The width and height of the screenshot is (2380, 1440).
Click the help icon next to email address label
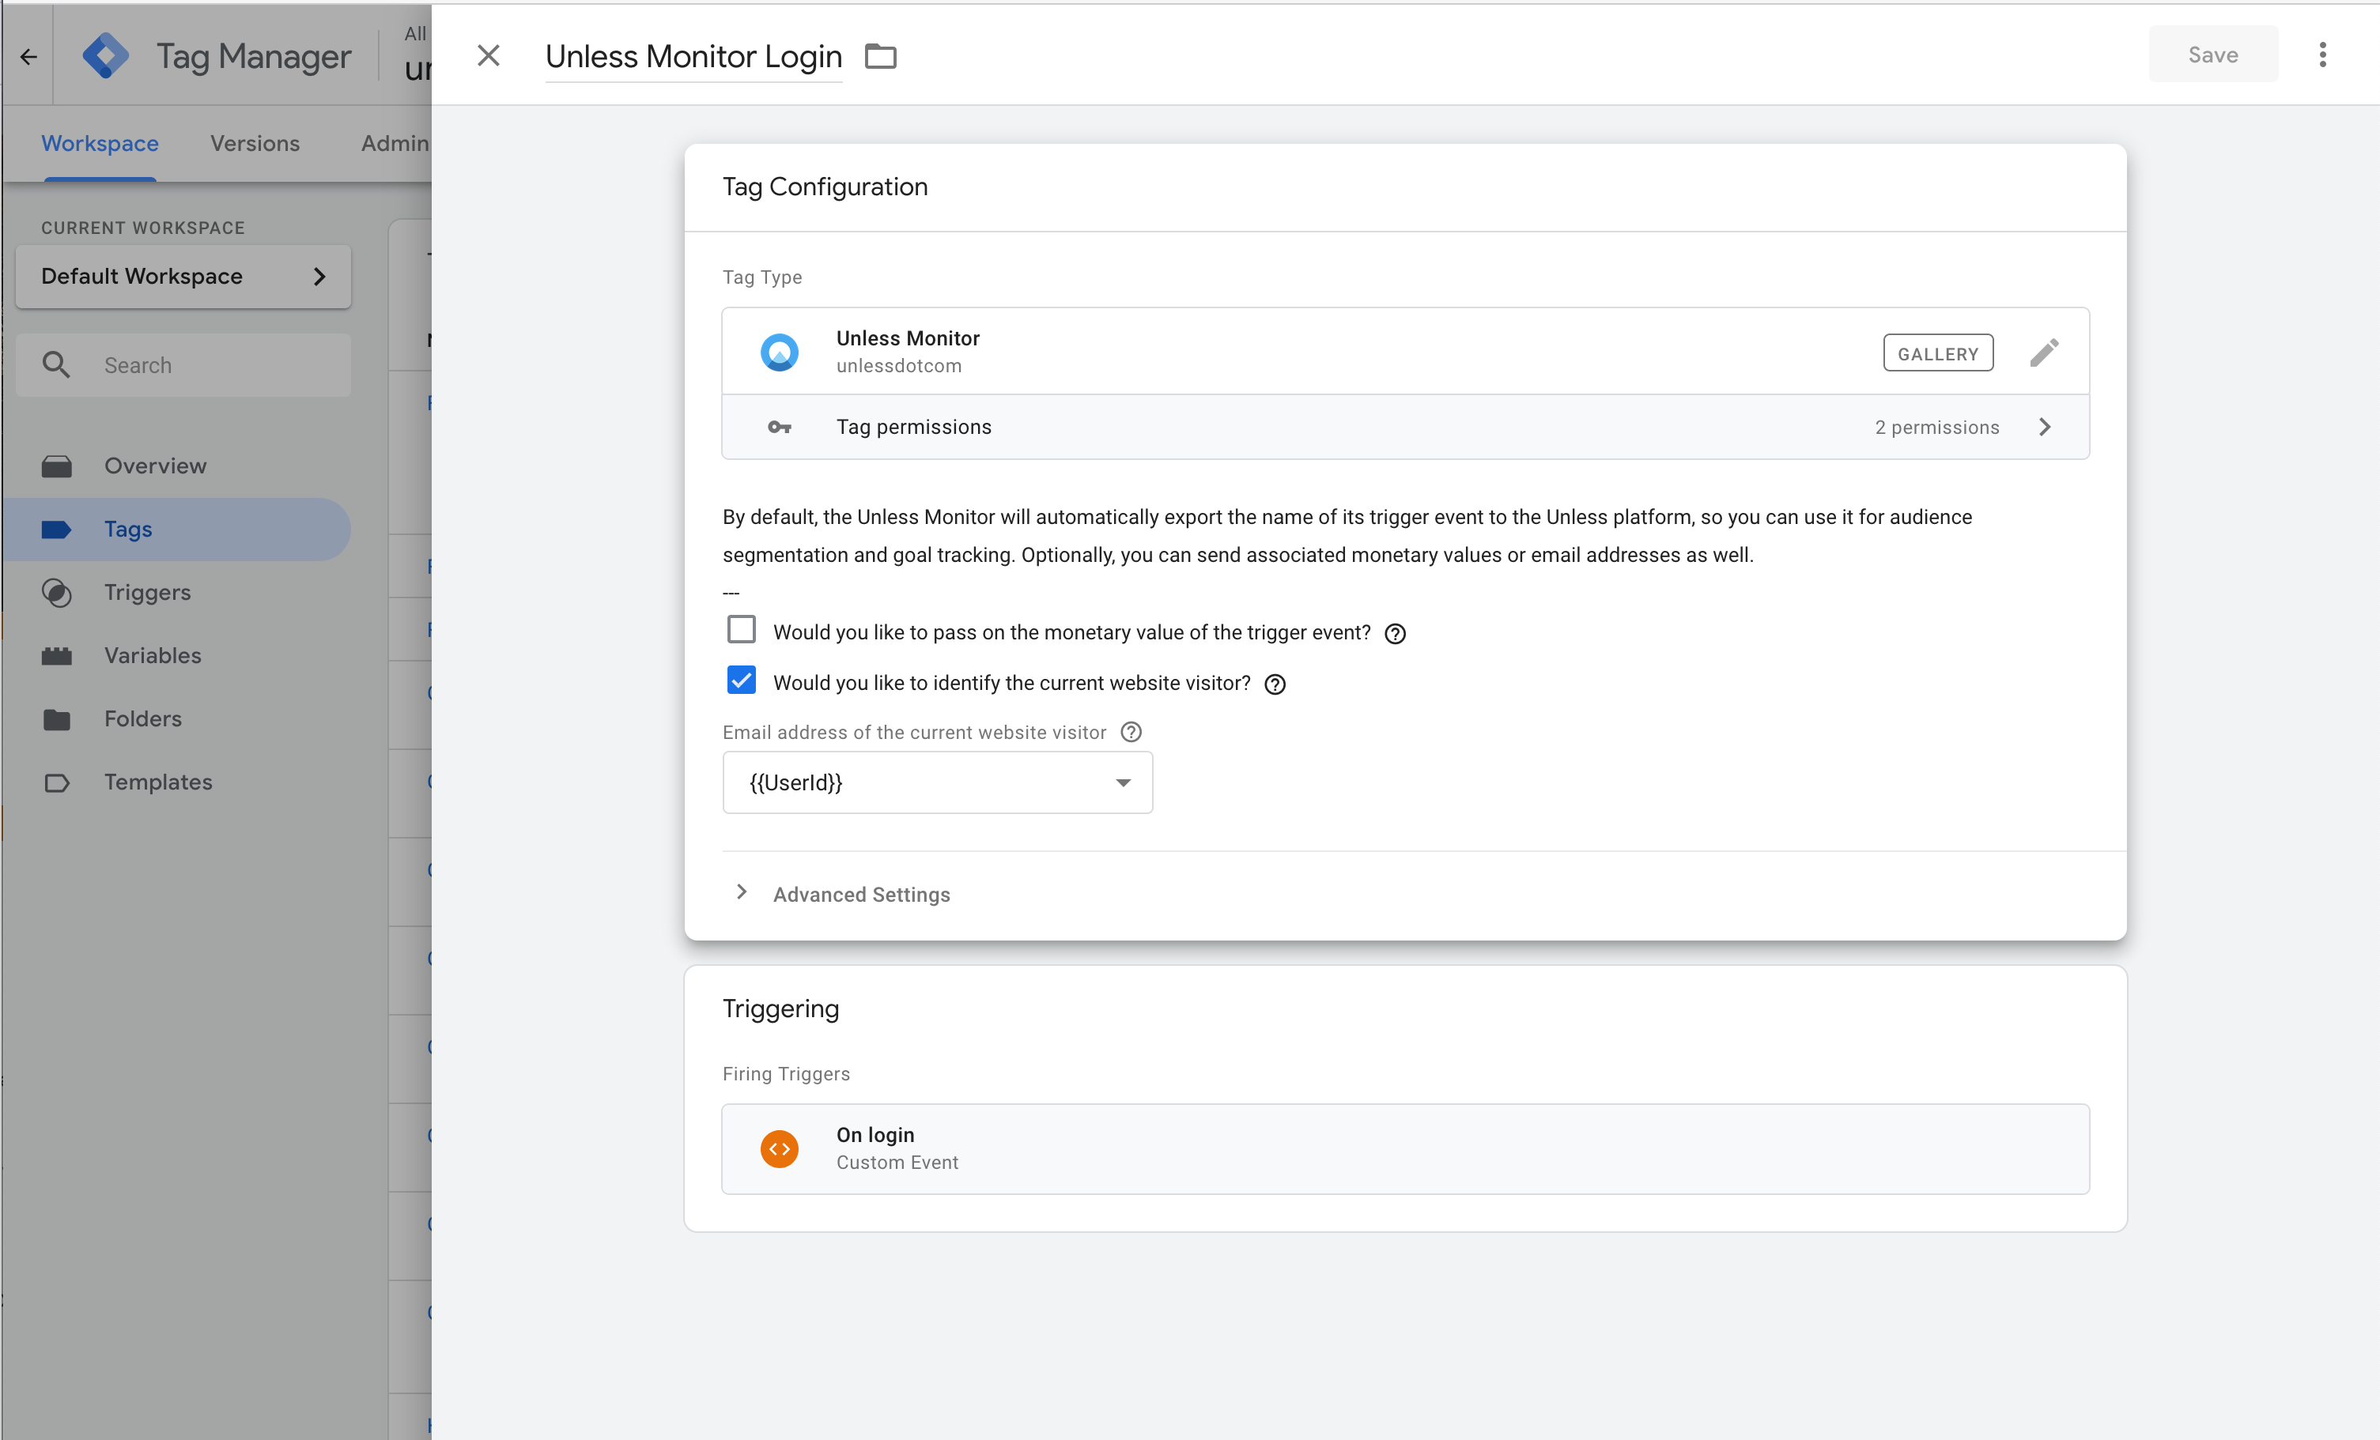pos(1131,732)
